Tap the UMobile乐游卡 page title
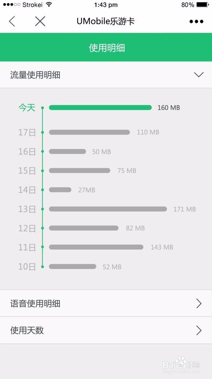212x379 pixels. pyautogui.click(x=105, y=21)
